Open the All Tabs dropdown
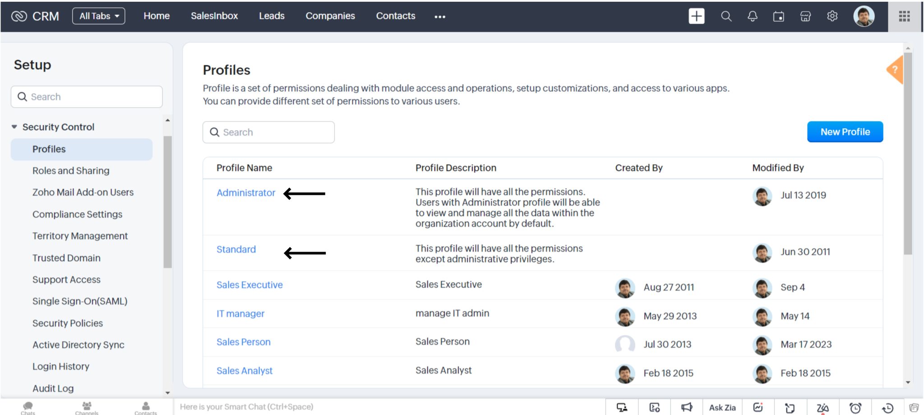 99,16
